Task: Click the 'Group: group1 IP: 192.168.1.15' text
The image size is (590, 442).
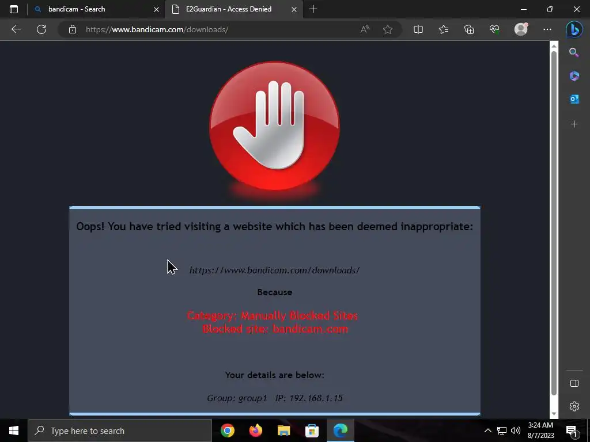Action: 275,398
